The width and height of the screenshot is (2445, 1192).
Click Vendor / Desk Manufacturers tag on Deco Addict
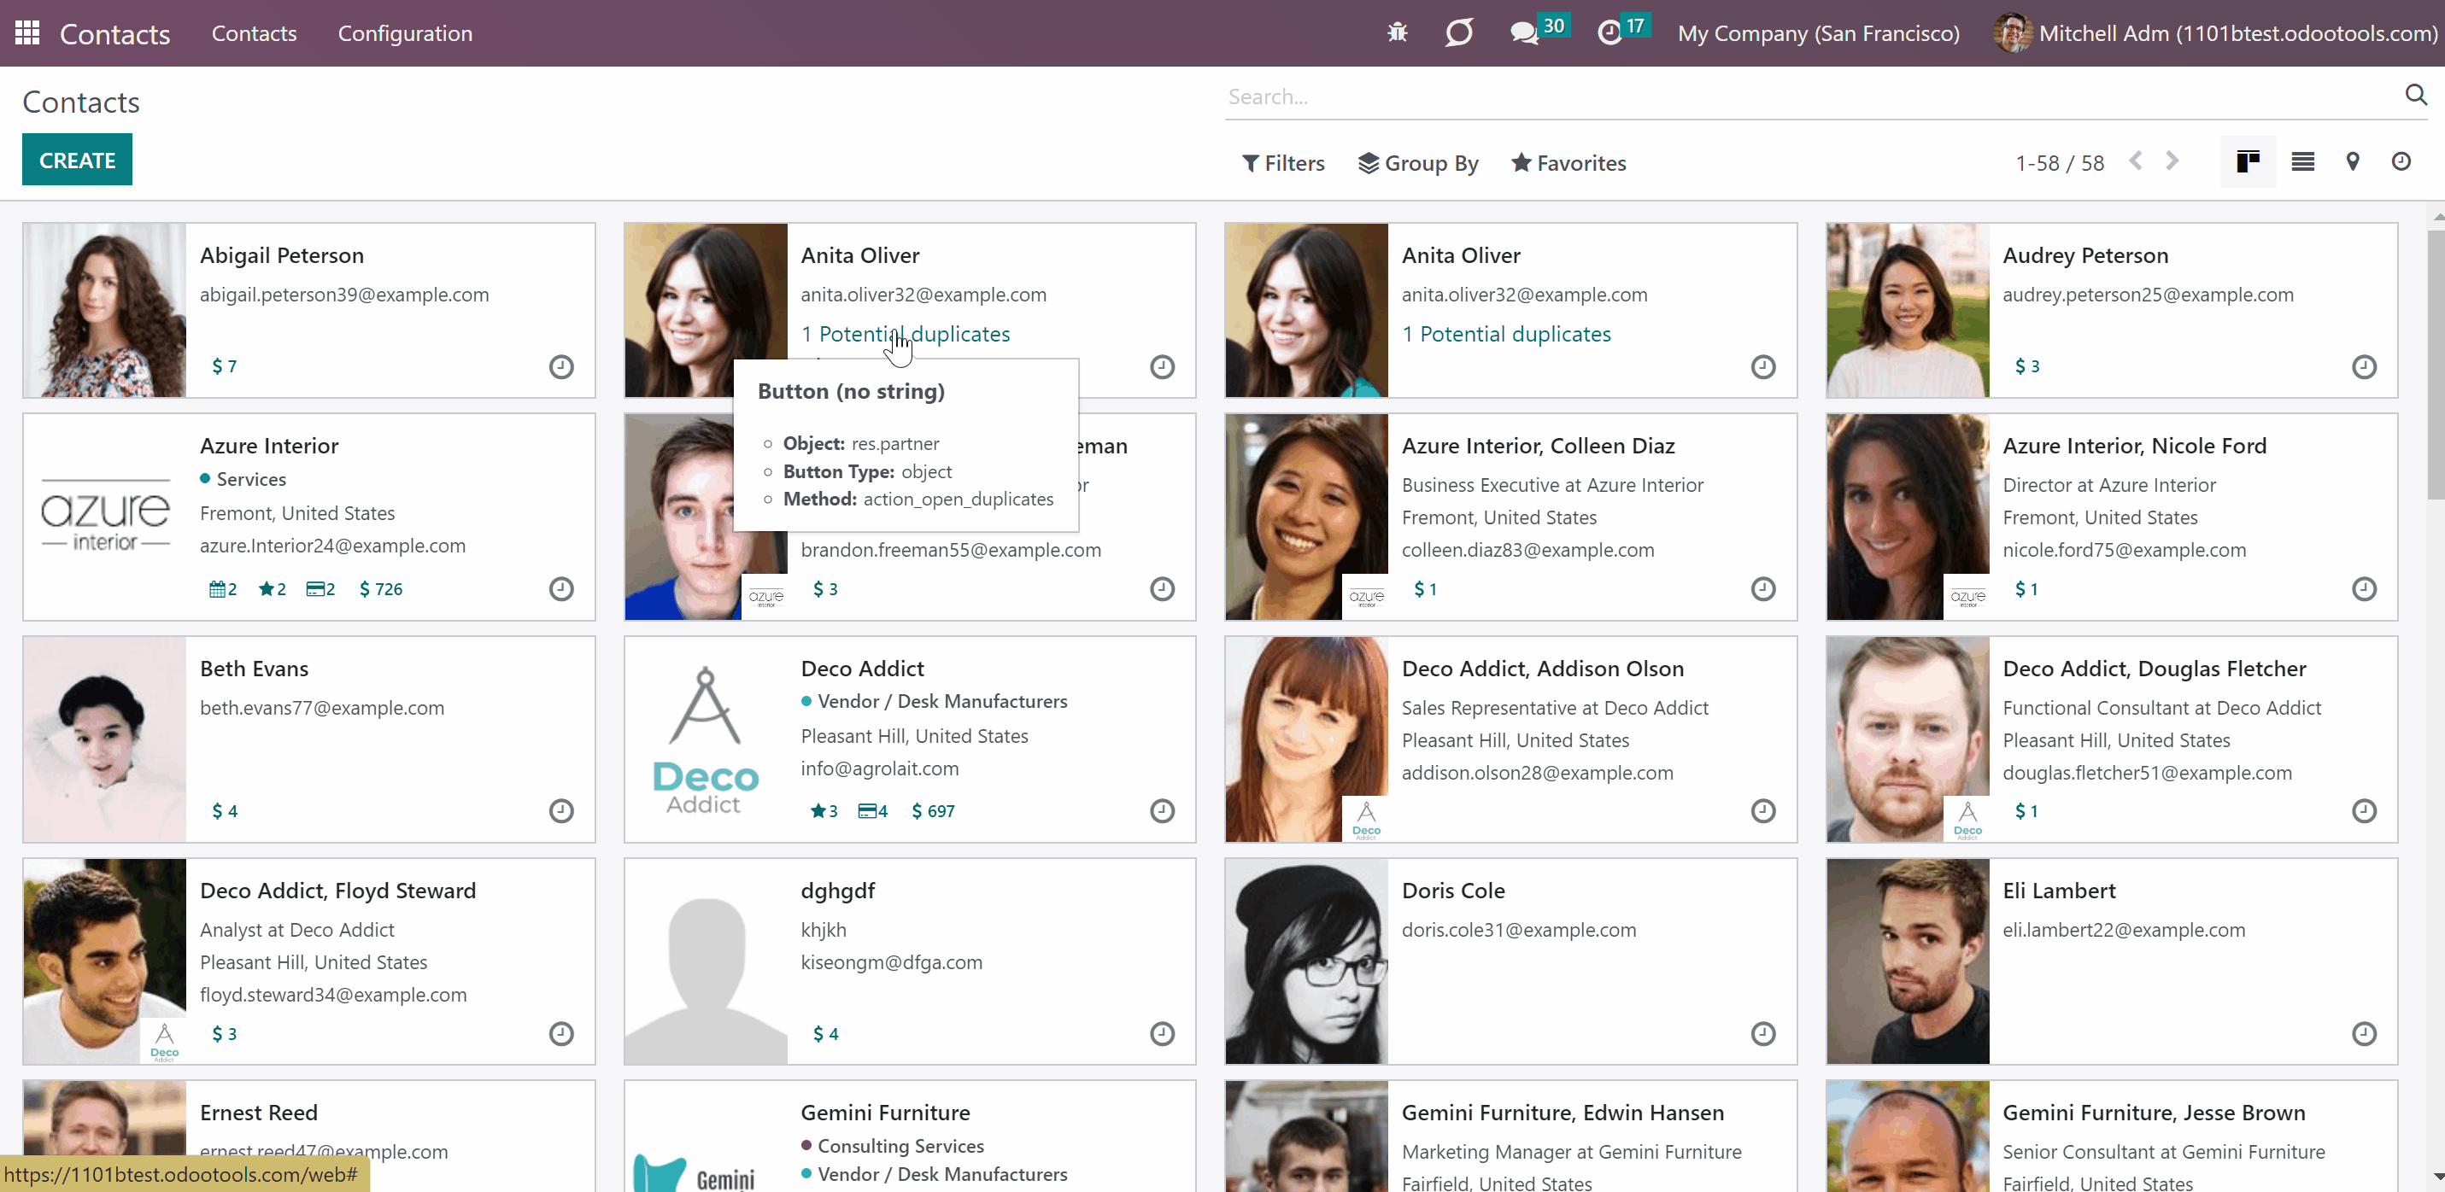934,701
